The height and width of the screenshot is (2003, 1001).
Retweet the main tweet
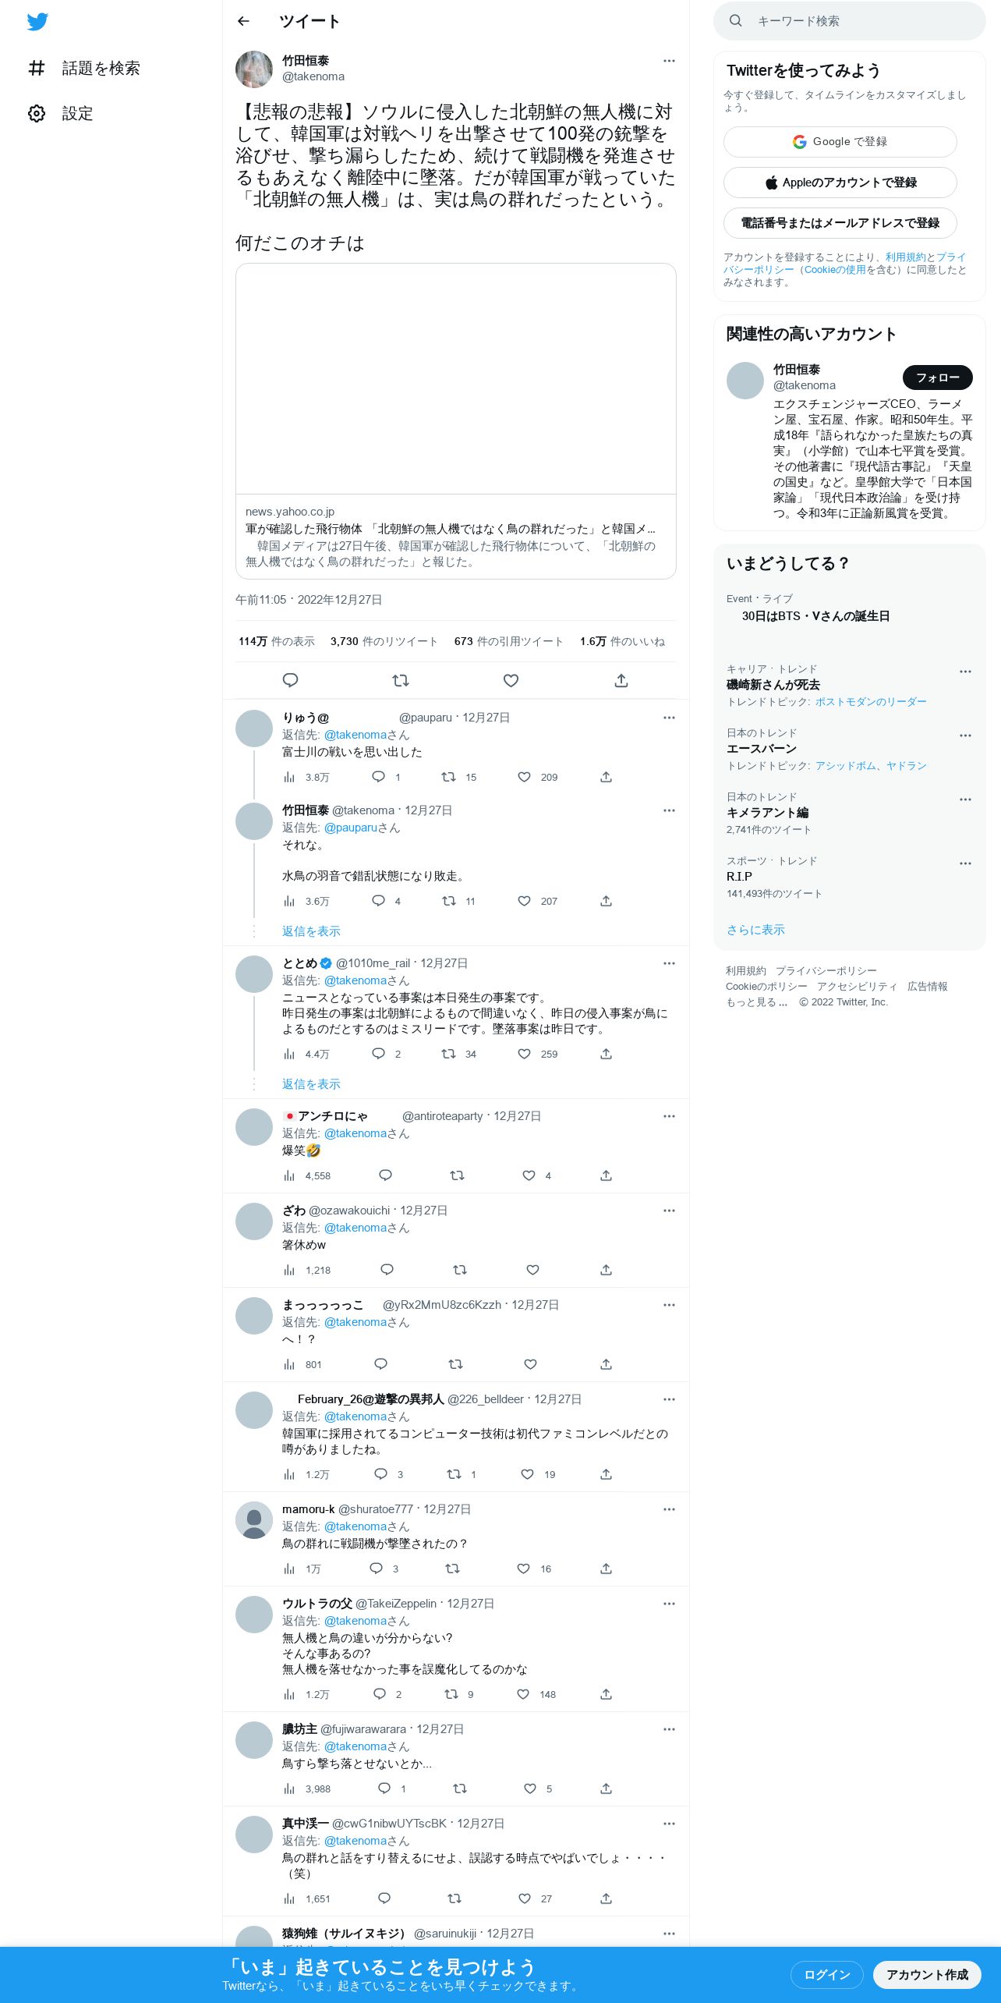coord(401,680)
